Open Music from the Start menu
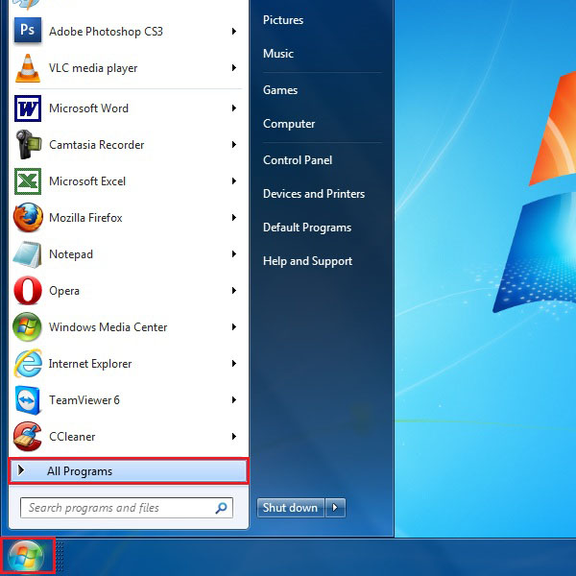The width and height of the screenshot is (576, 576). (x=278, y=54)
